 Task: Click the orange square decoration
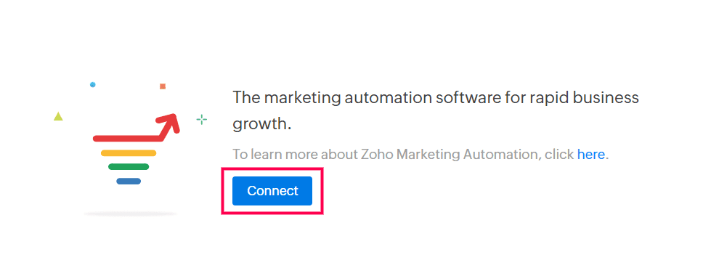(163, 86)
